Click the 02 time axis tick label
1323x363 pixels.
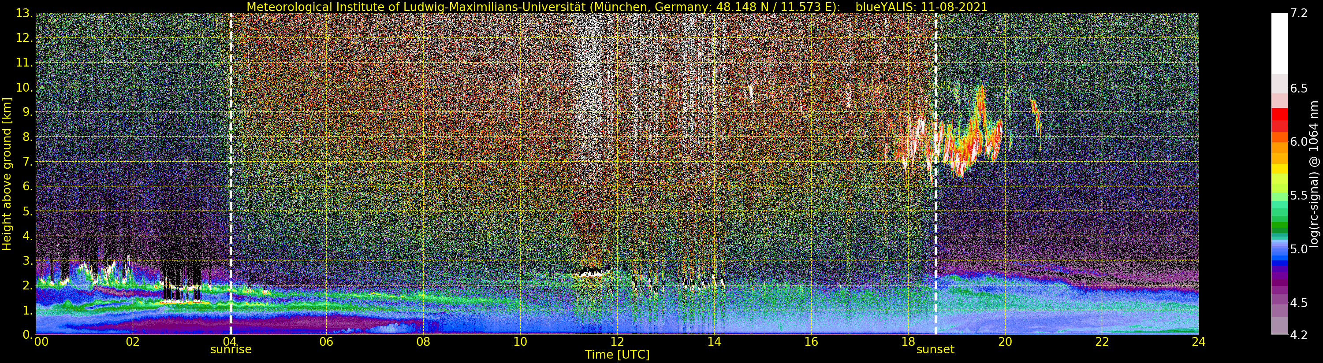(133, 341)
